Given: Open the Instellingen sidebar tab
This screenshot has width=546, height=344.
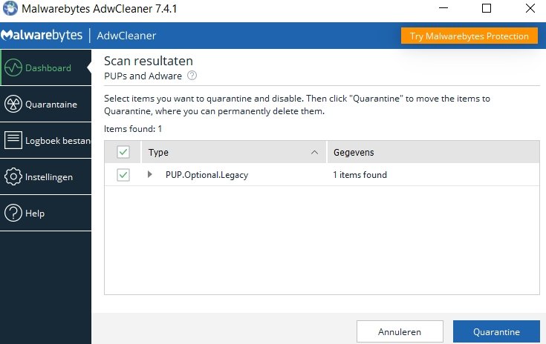Looking at the screenshot, I should pos(45,176).
